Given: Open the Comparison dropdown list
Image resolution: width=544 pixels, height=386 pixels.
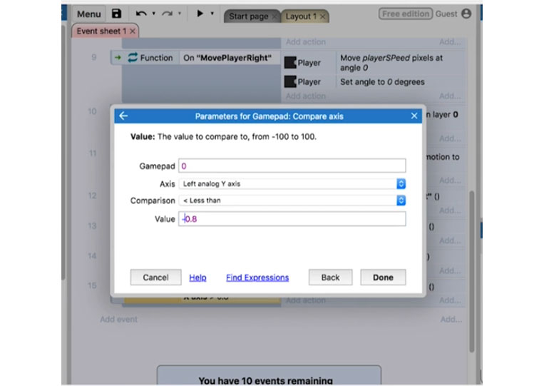Looking at the screenshot, I should coord(292,200).
